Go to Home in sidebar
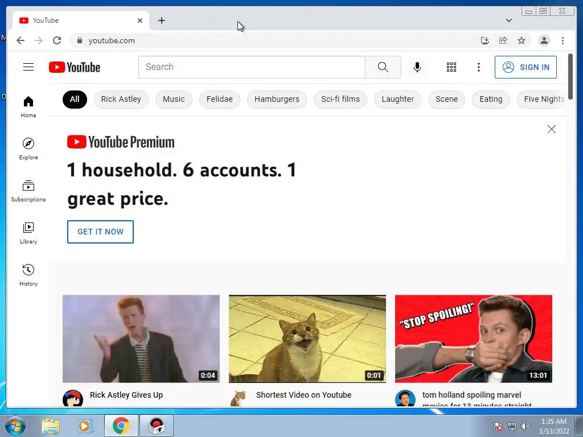This screenshot has height=437, width=583. [28, 107]
